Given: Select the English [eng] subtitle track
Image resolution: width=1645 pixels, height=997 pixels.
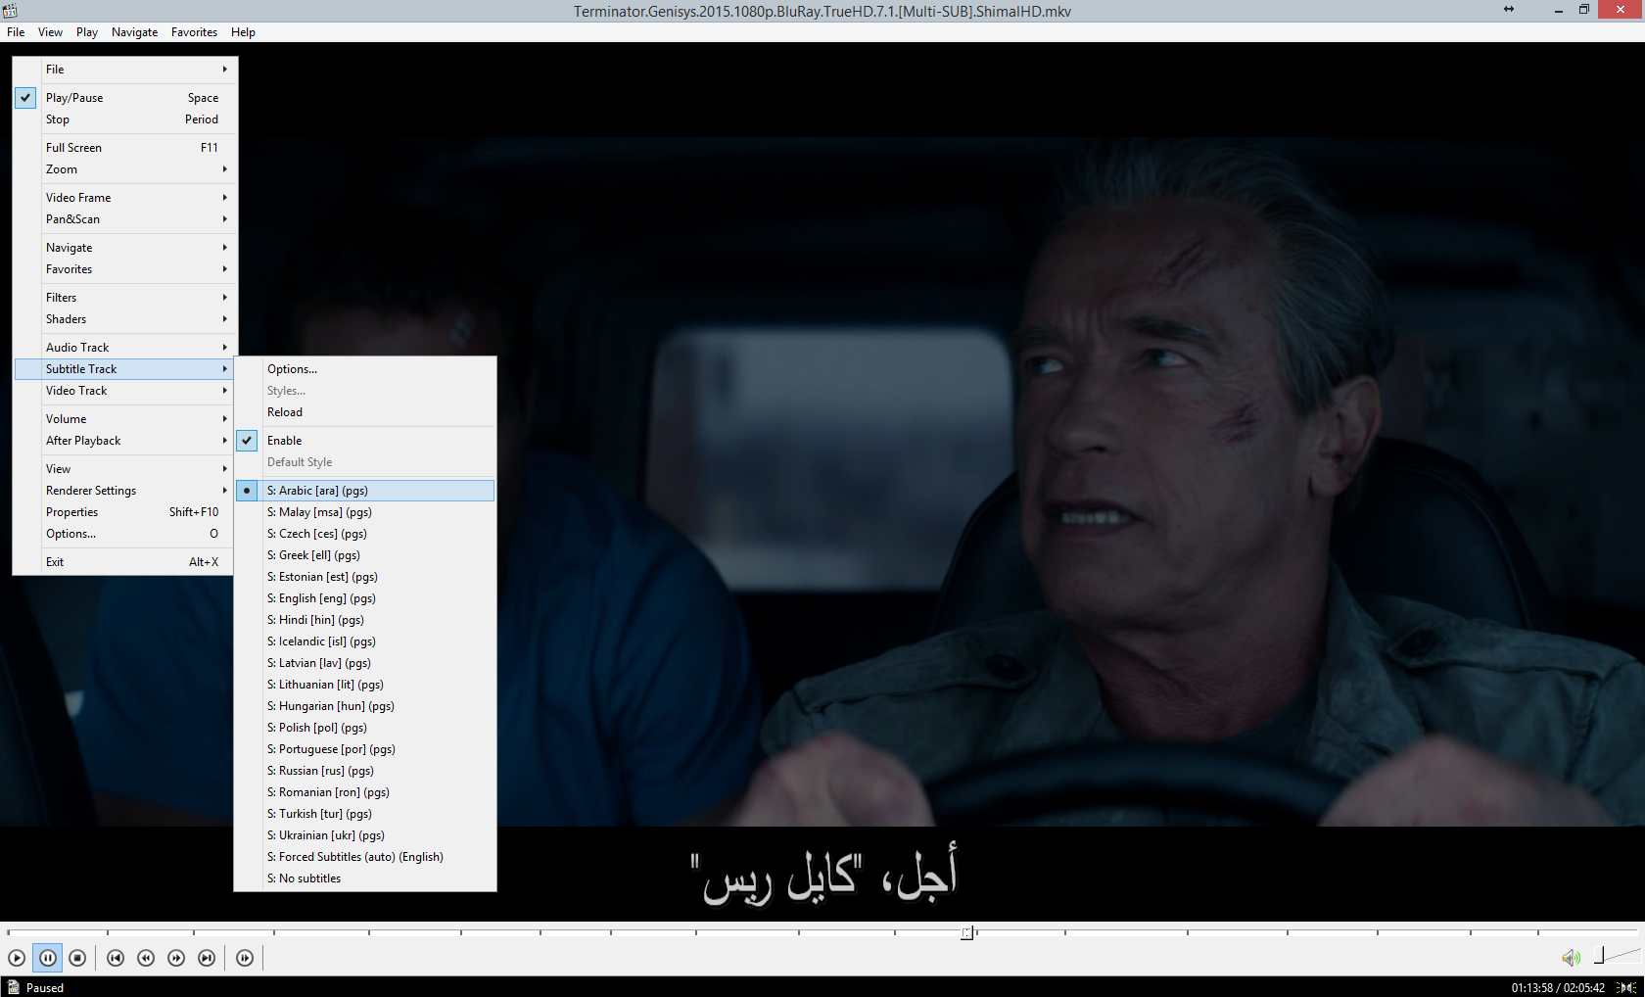Looking at the screenshot, I should click(321, 598).
